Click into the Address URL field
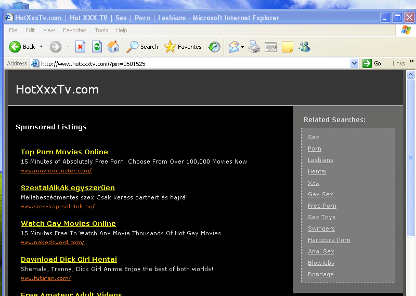 pos(195,63)
